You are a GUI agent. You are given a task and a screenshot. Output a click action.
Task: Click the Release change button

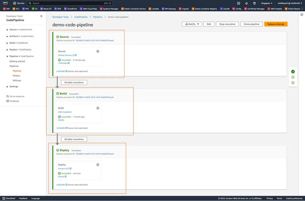coord(276,24)
